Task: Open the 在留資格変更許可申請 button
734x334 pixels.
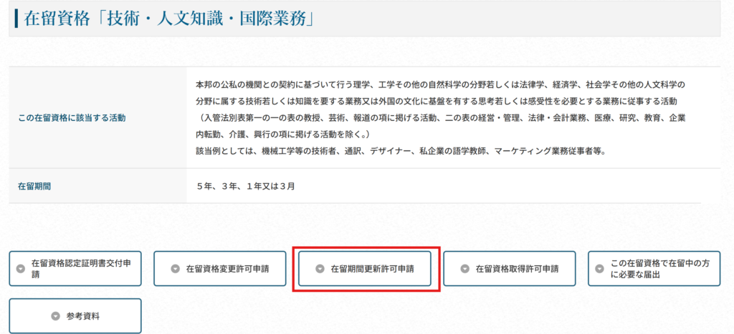Action: click(219, 269)
